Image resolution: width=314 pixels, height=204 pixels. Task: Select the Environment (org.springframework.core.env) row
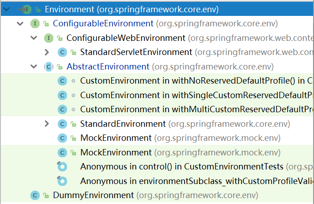point(157,10)
